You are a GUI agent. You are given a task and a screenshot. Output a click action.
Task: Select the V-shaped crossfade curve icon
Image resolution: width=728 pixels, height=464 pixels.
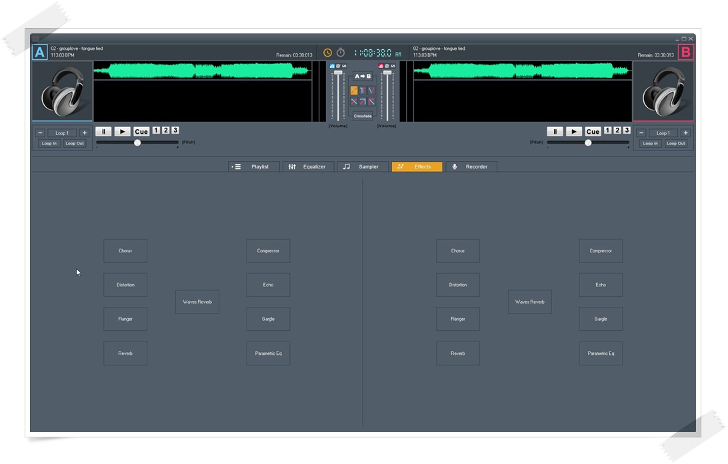(371, 91)
